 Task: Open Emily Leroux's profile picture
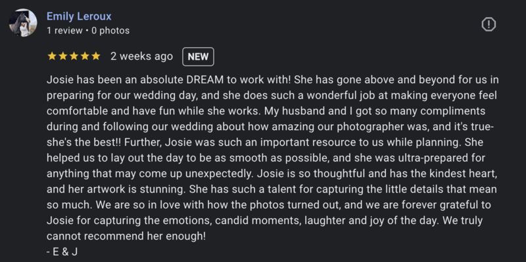[x=23, y=23]
